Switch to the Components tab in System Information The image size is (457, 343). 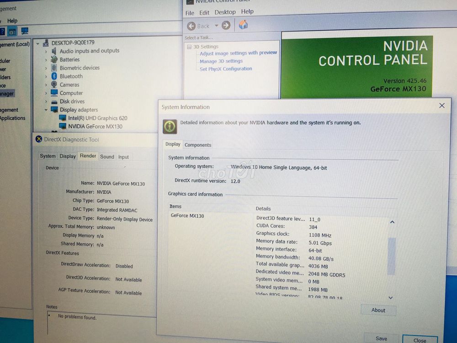[198, 145]
